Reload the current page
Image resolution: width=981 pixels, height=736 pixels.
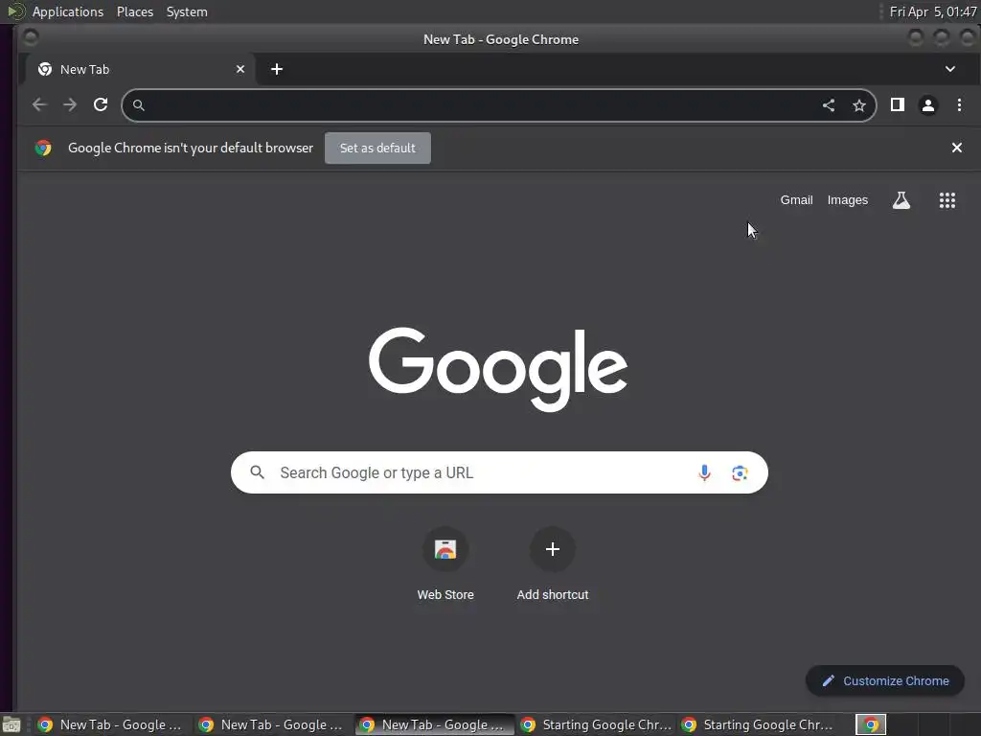coord(101,104)
